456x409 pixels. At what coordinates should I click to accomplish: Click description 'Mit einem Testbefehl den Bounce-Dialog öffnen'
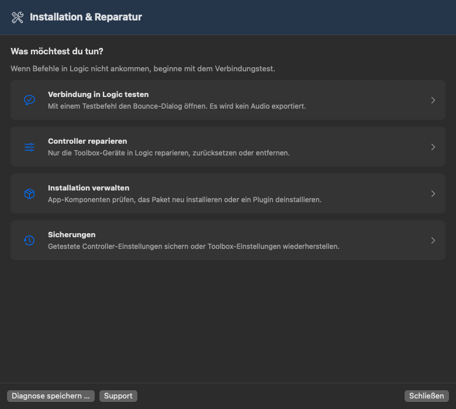click(177, 106)
